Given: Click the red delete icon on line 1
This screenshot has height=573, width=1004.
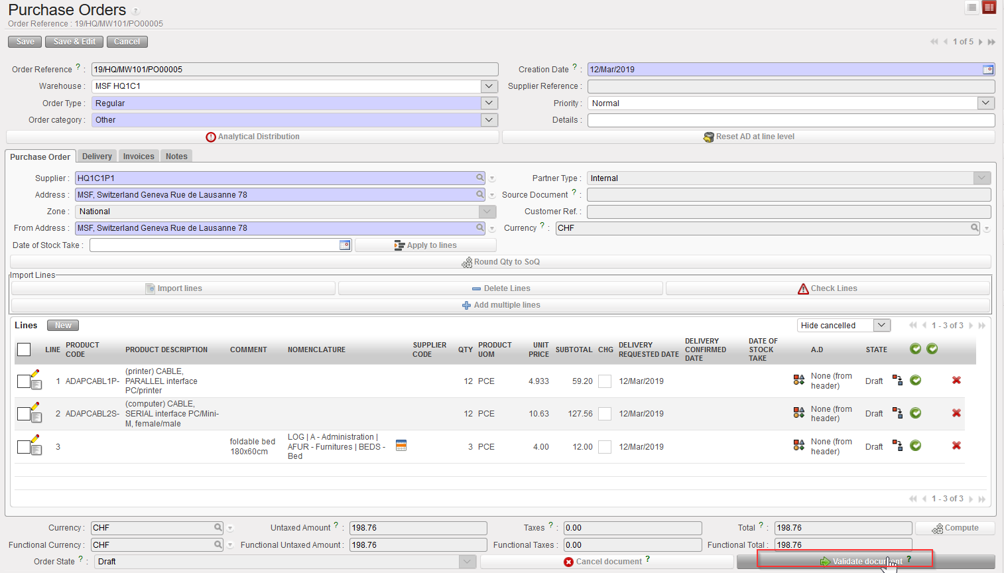Looking at the screenshot, I should (956, 381).
